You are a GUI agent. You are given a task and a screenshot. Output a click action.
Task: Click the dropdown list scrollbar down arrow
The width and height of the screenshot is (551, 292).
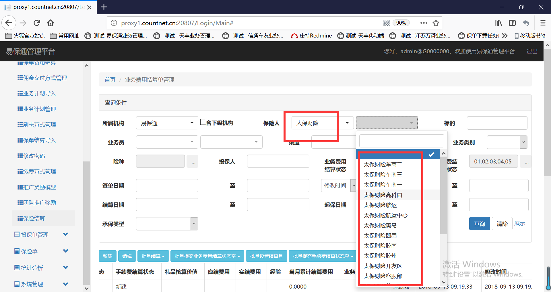(x=444, y=282)
